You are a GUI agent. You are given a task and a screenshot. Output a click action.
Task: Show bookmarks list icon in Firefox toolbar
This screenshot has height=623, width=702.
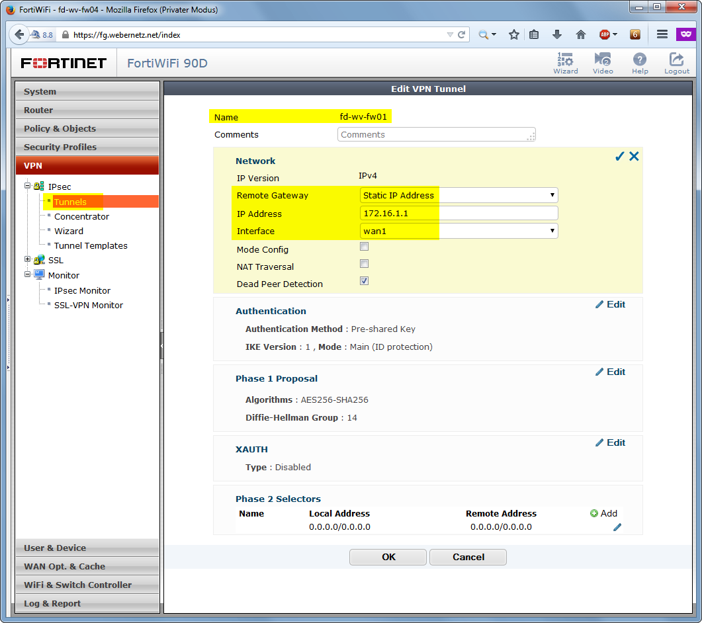click(x=534, y=34)
